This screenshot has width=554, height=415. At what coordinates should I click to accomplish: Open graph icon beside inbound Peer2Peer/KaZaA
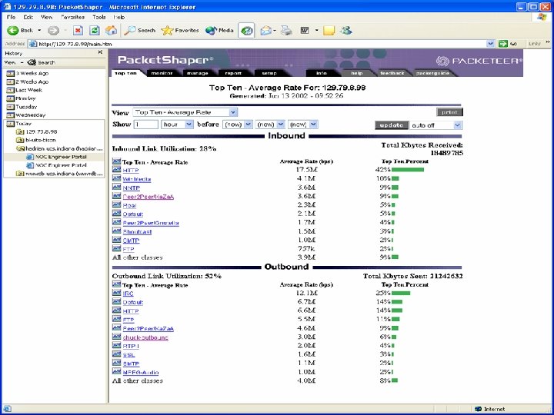click(x=117, y=196)
